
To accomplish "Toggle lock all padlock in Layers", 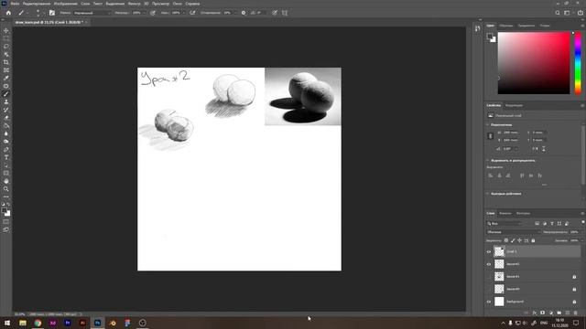I will pyautogui.click(x=533, y=240).
